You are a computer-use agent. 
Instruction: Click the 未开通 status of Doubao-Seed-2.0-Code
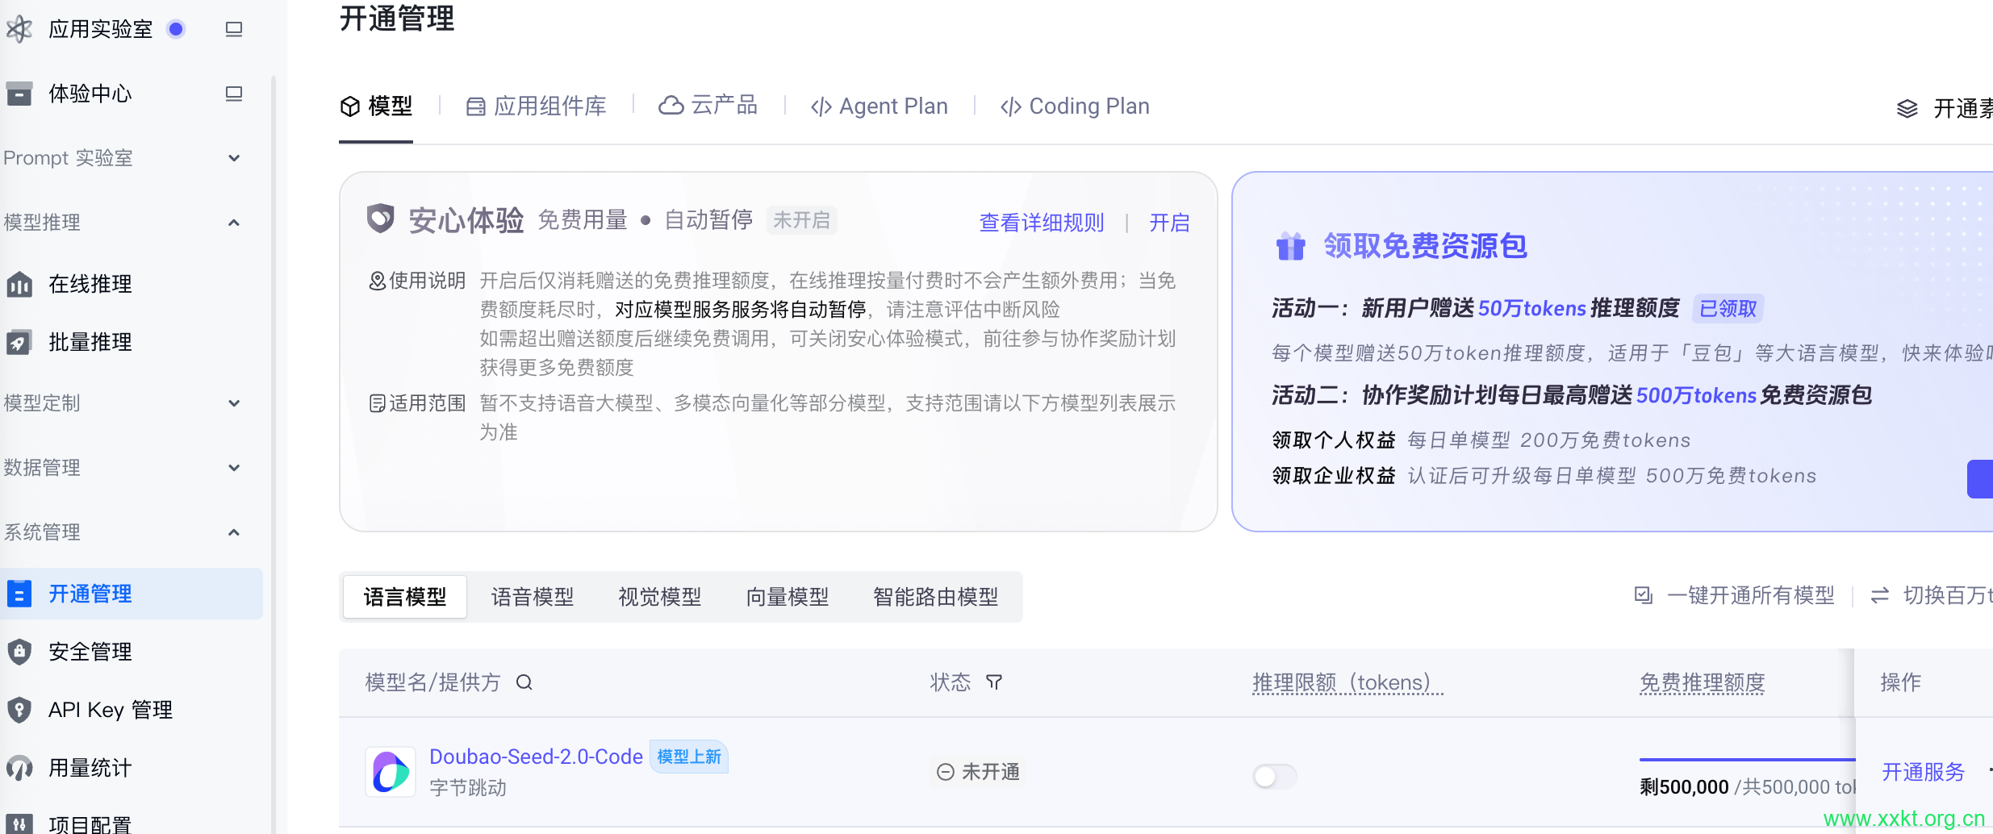click(x=978, y=772)
